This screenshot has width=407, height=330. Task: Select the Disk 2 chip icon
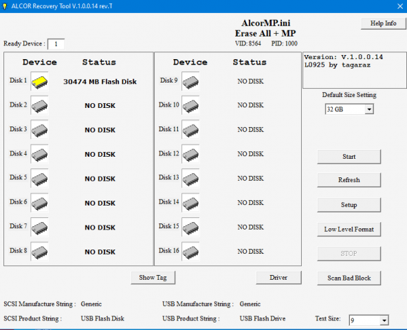[x=39, y=105]
